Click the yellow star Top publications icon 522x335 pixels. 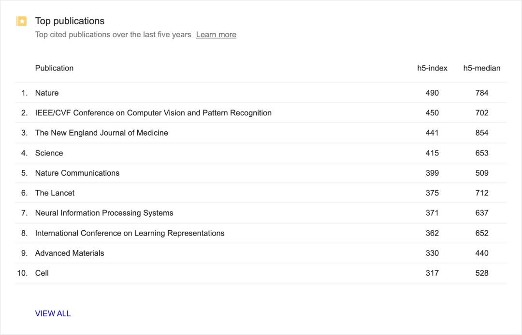point(21,21)
